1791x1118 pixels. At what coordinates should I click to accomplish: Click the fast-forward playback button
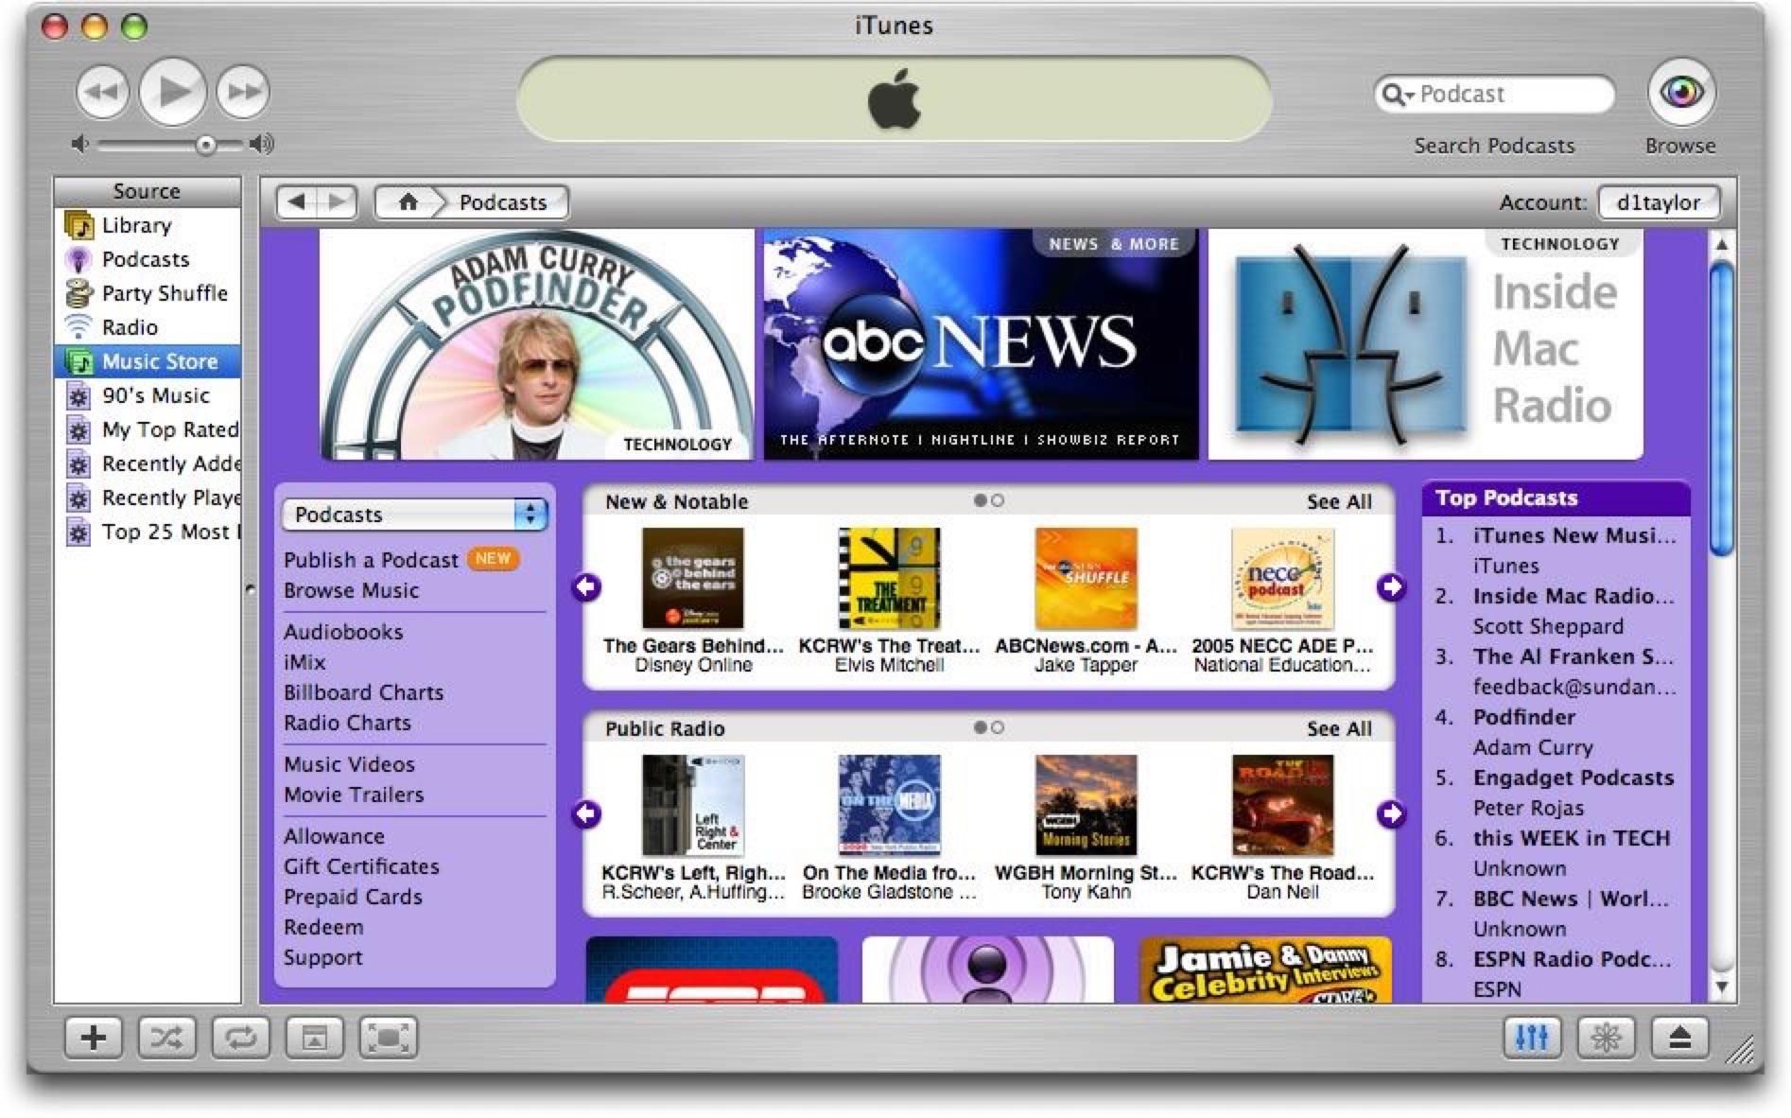(243, 92)
